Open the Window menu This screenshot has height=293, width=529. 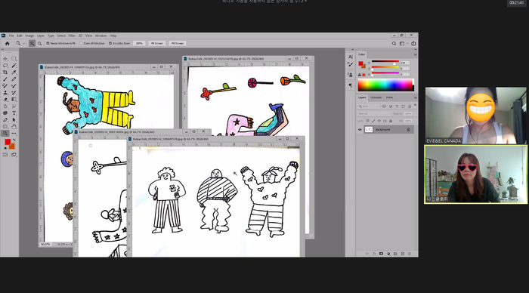pos(101,35)
